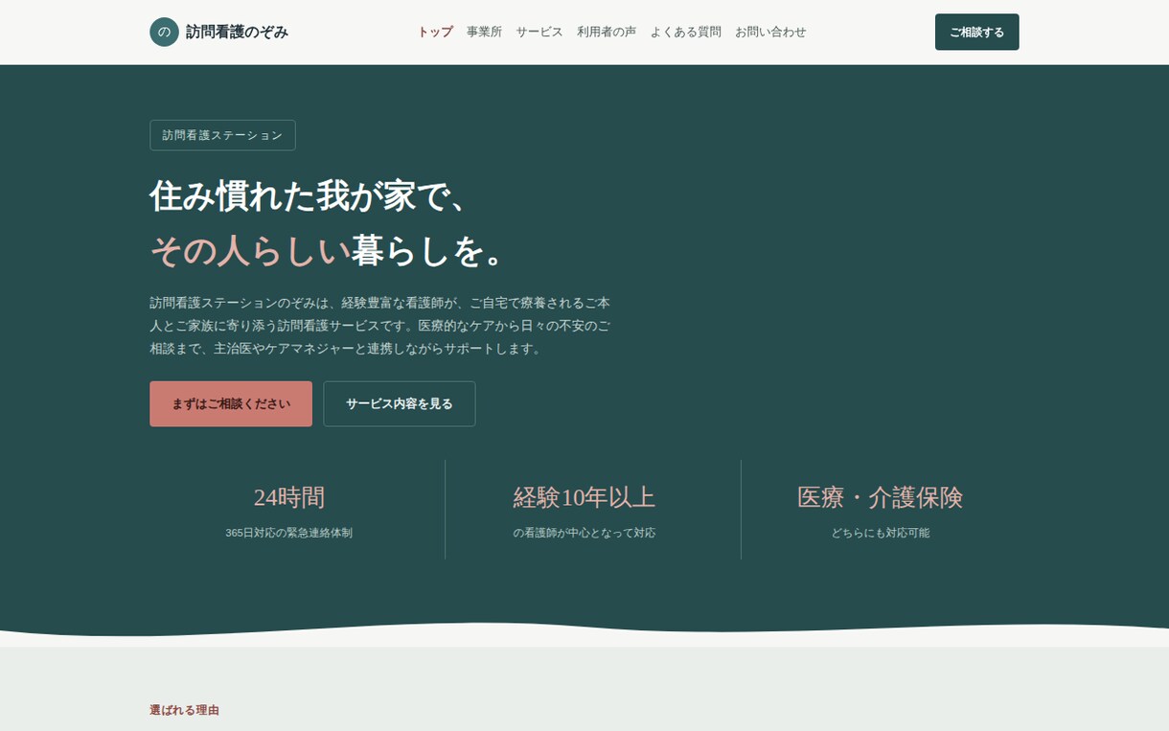
Task: Choose the 利用者の声 navigation item
Action: tap(607, 32)
